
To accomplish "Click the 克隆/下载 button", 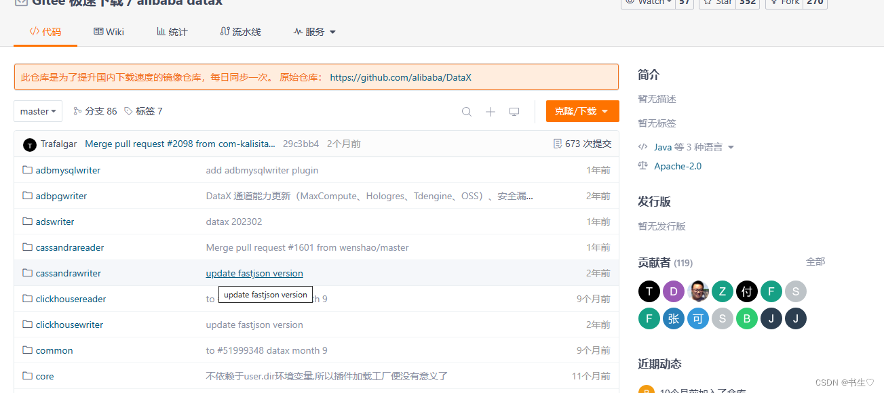I will 582,111.
